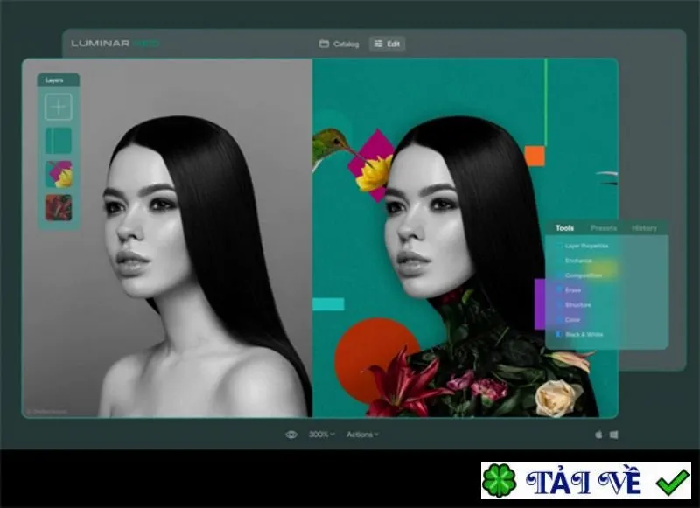This screenshot has height=508, width=700.
Task: Open the 300% zoom dropdown
Action: 321,435
